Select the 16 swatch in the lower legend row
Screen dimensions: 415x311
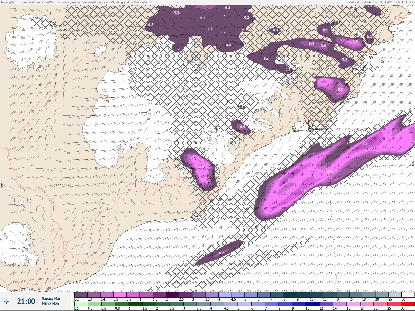pyautogui.click(x=353, y=304)
